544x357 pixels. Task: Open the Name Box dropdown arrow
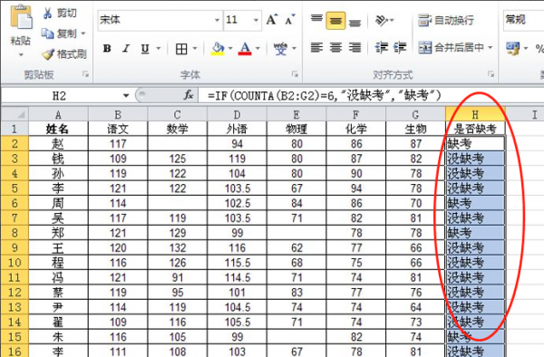[x=126, y=96]
